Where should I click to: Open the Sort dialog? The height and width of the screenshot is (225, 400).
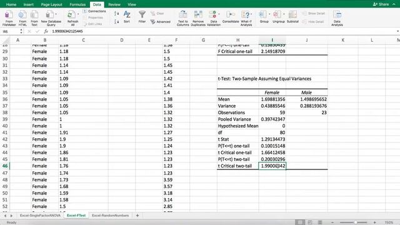point(127,17)
